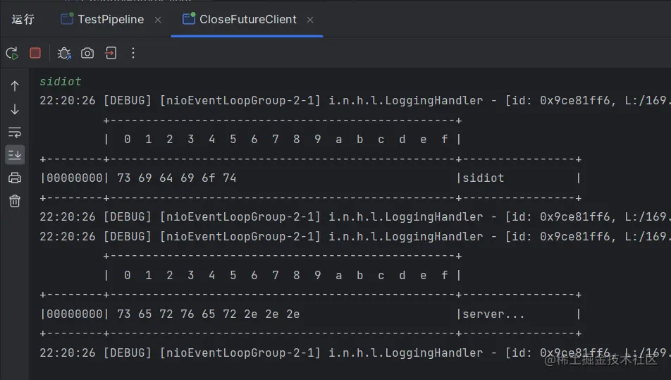The height and width of the screenshot is (380, 671).
Task: Open the more options menu
Action: pos(133,53)
